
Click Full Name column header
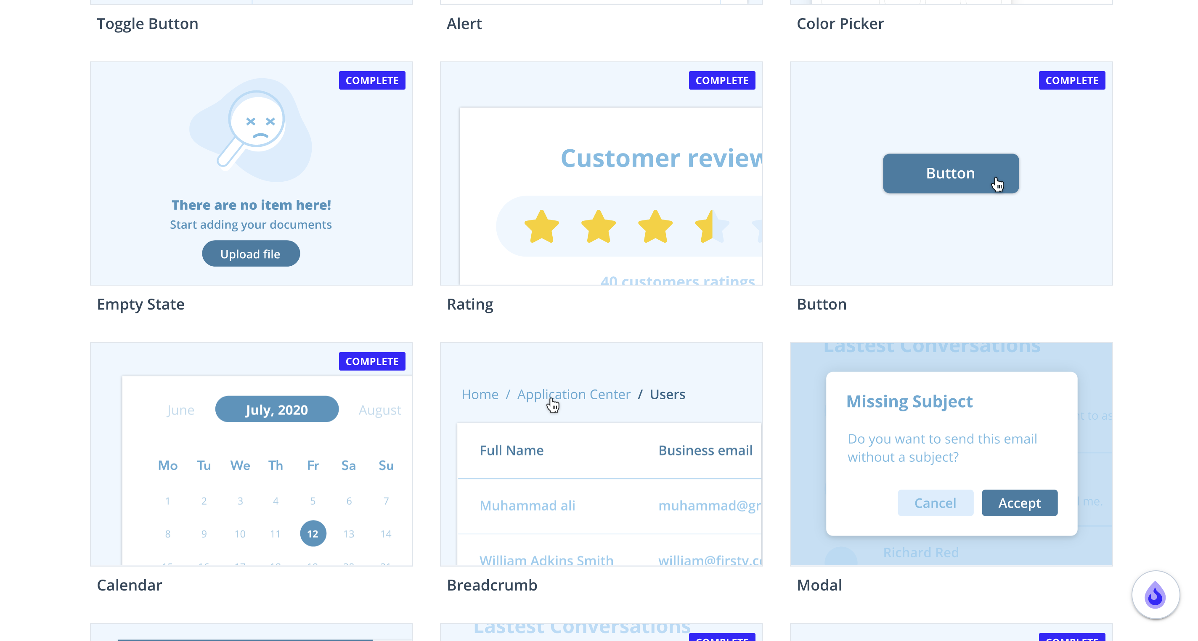[512, 450]
